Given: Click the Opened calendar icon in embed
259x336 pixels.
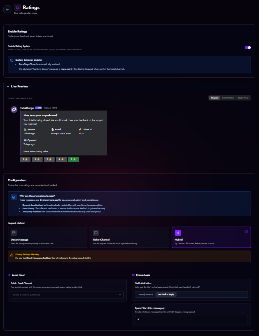Looking at the screenshot, I should coord(25,140).
